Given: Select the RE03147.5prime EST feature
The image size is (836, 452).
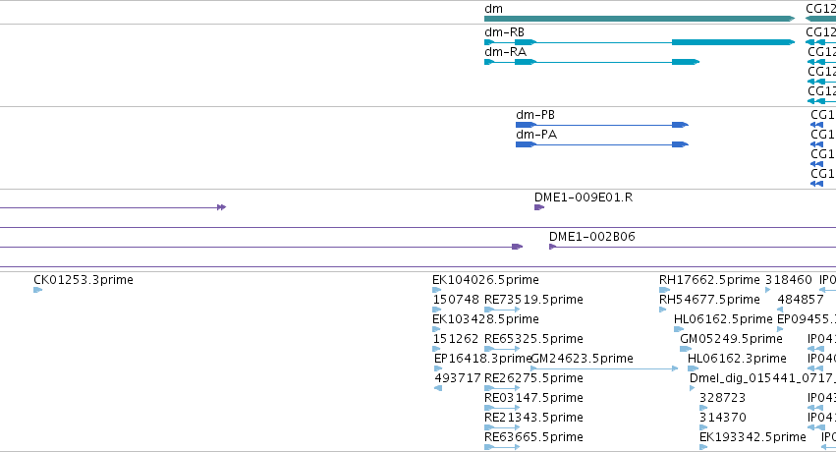Looking at the screenshot, I should tap(502, 408).
